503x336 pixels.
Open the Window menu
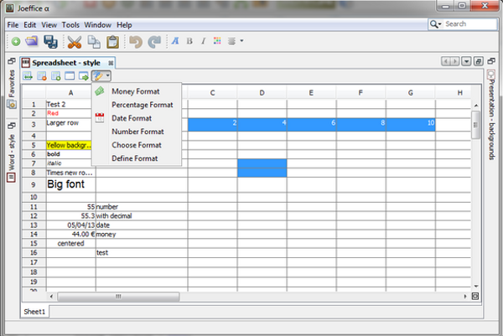coord(98,25)
